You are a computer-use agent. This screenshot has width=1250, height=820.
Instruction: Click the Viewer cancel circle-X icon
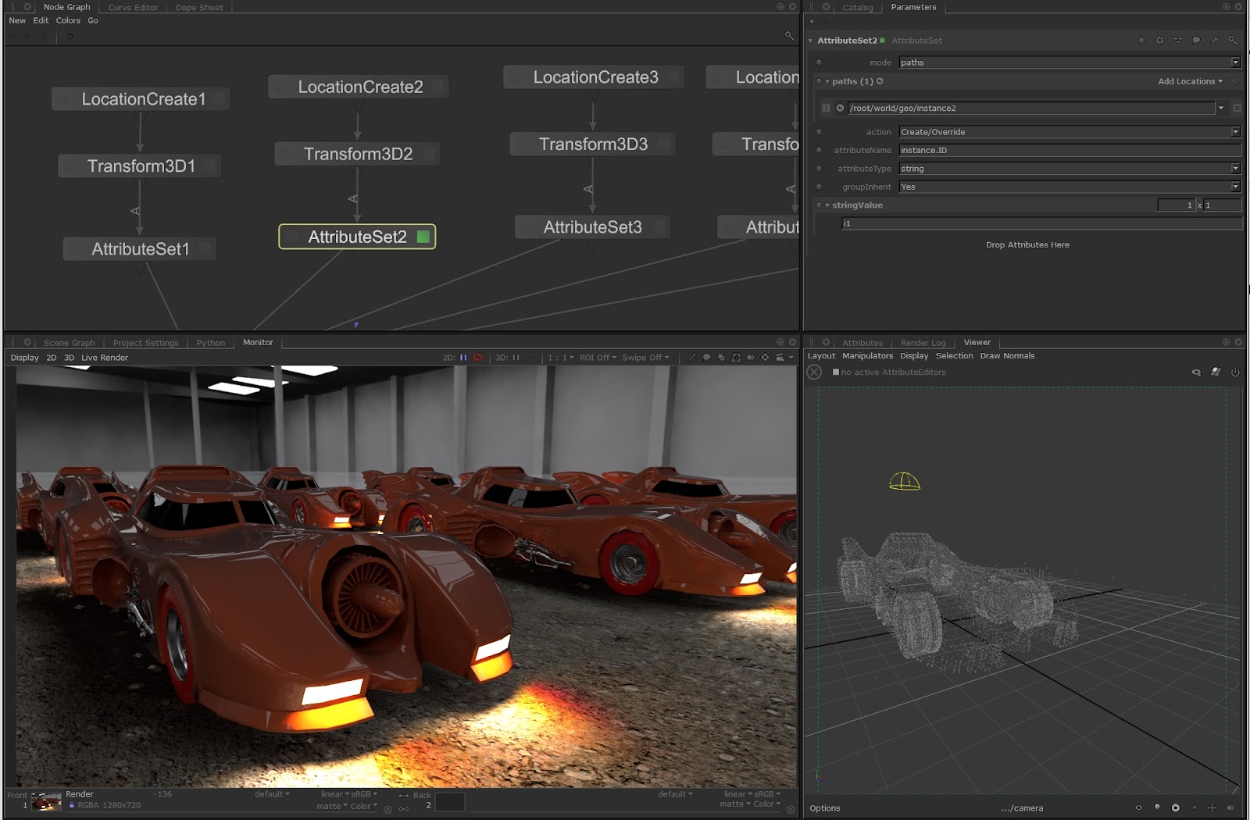click(x=814, y=373)
